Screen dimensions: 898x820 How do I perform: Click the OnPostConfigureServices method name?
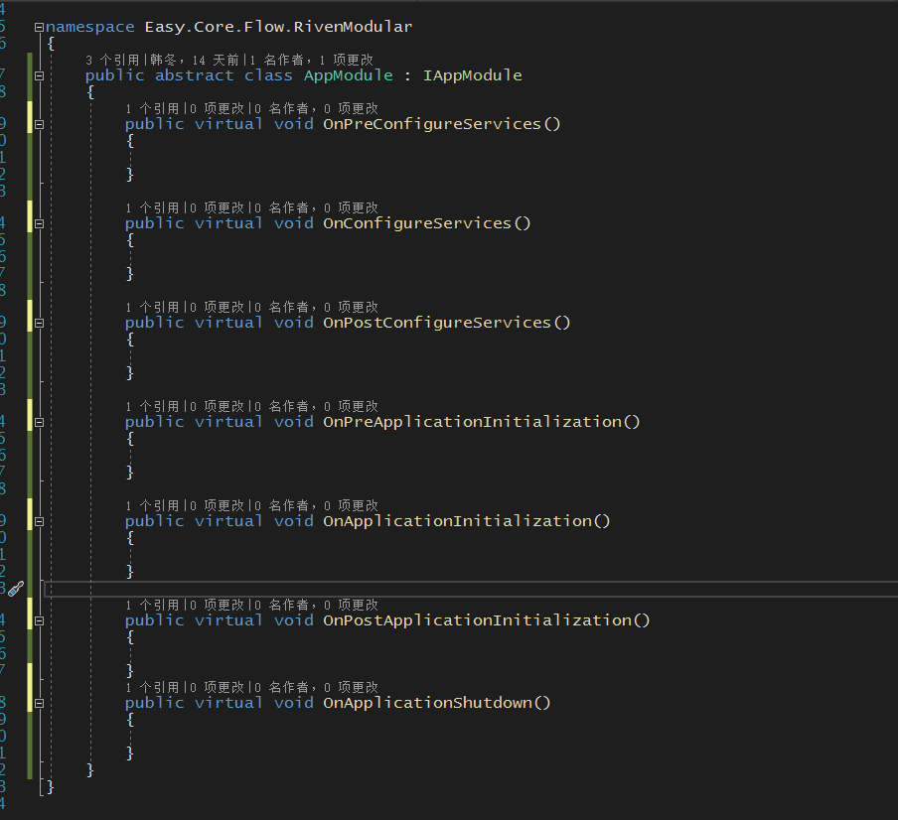[437, 323]
